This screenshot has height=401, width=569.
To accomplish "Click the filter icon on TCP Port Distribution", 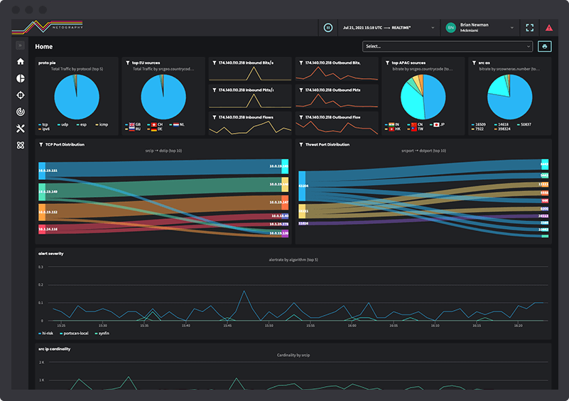I will tap(41, 144).
